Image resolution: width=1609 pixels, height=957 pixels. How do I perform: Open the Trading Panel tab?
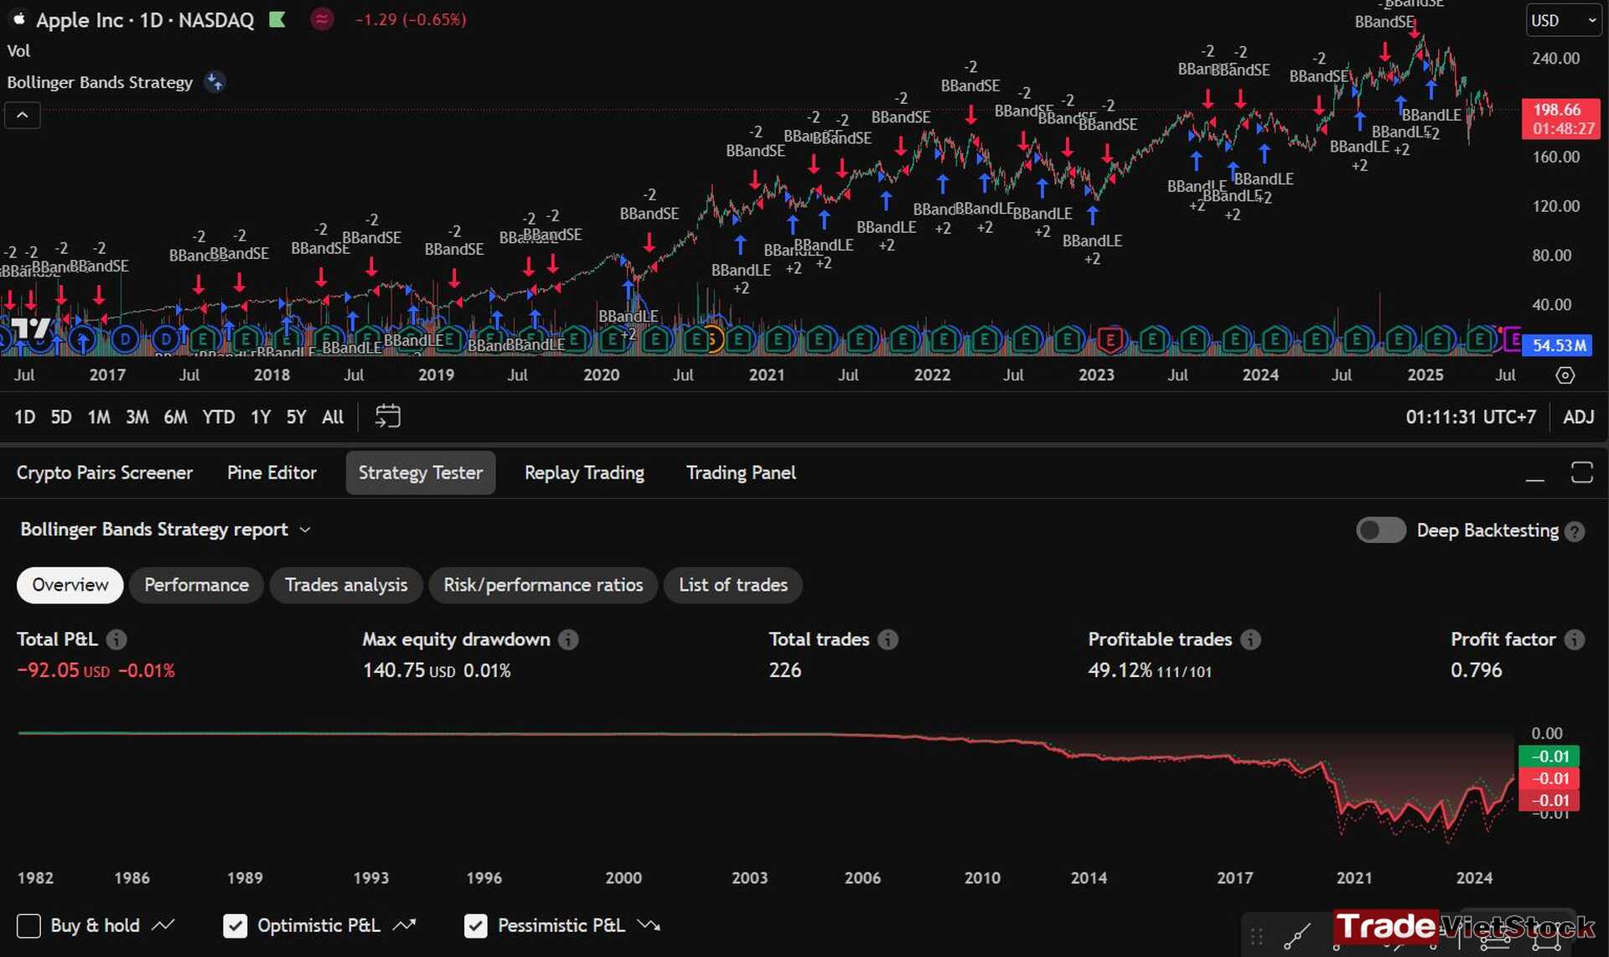[x=741, y=473]
